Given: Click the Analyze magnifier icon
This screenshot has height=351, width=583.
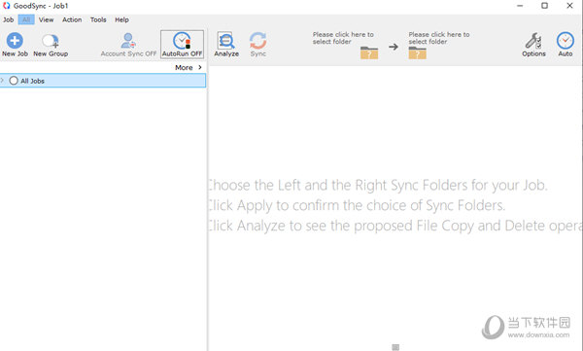Looking at the screenshot, I should pyautogui.click(x=226, y=41).
